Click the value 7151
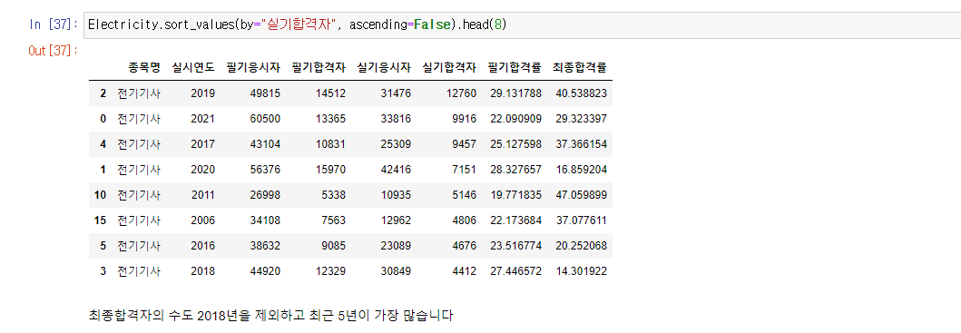 click(465, 170)
